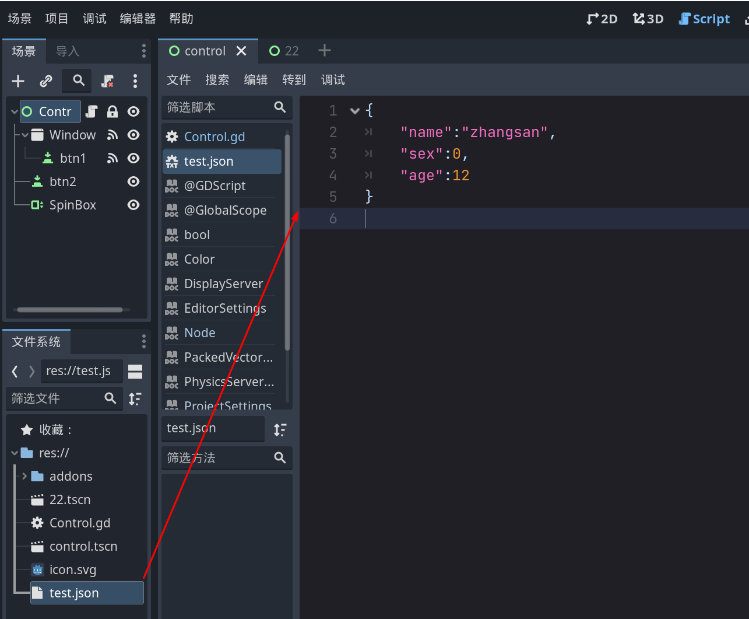Open DisplayServer documentation entry
The width and height of the screenshot is (749, 619).
tap(222, 284)
